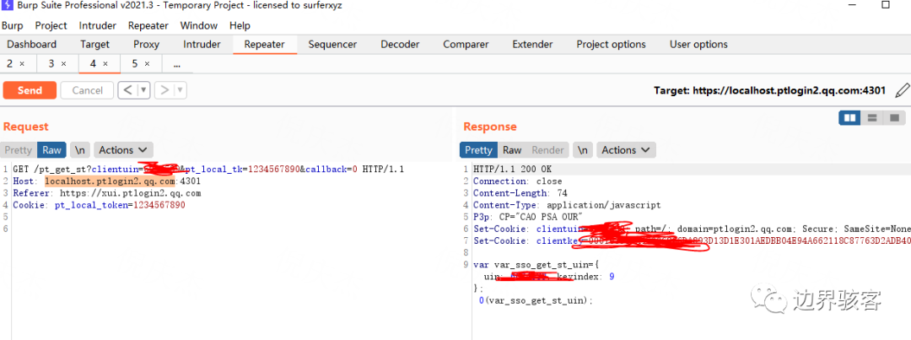Expand the Request Actions dropdown

[124, 150]
